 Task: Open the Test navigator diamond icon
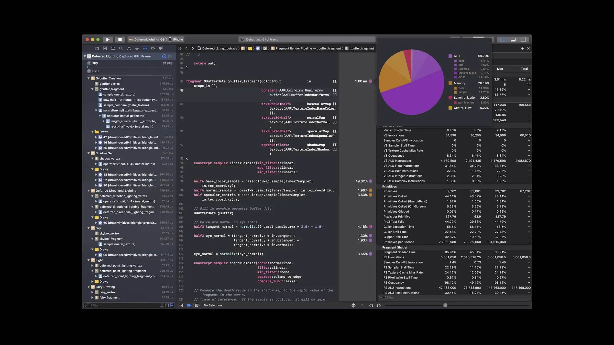coord(137,48)
